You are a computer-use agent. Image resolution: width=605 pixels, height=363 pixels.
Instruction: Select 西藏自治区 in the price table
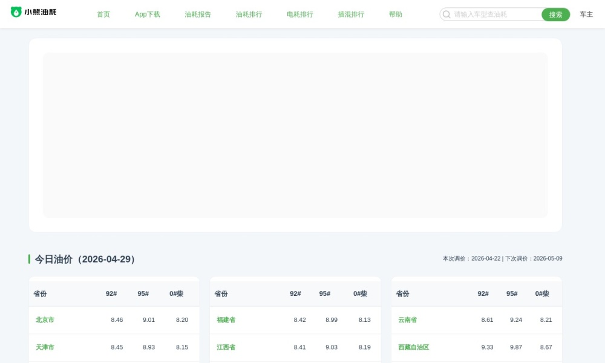pos(413,347)
